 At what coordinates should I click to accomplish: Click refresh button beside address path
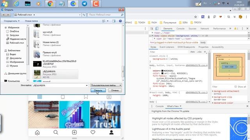point(84,15)
